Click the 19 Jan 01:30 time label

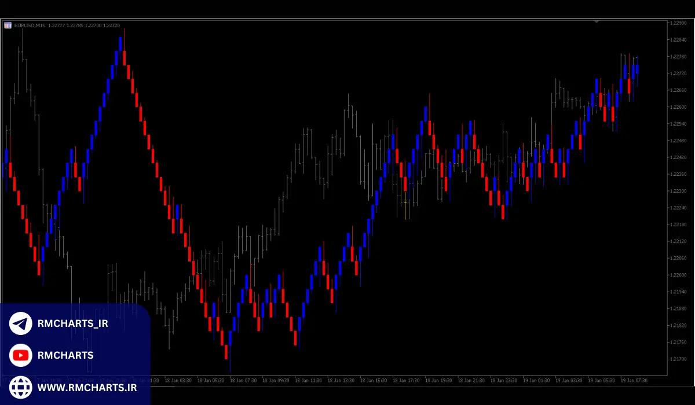click(x=536, y=381)
